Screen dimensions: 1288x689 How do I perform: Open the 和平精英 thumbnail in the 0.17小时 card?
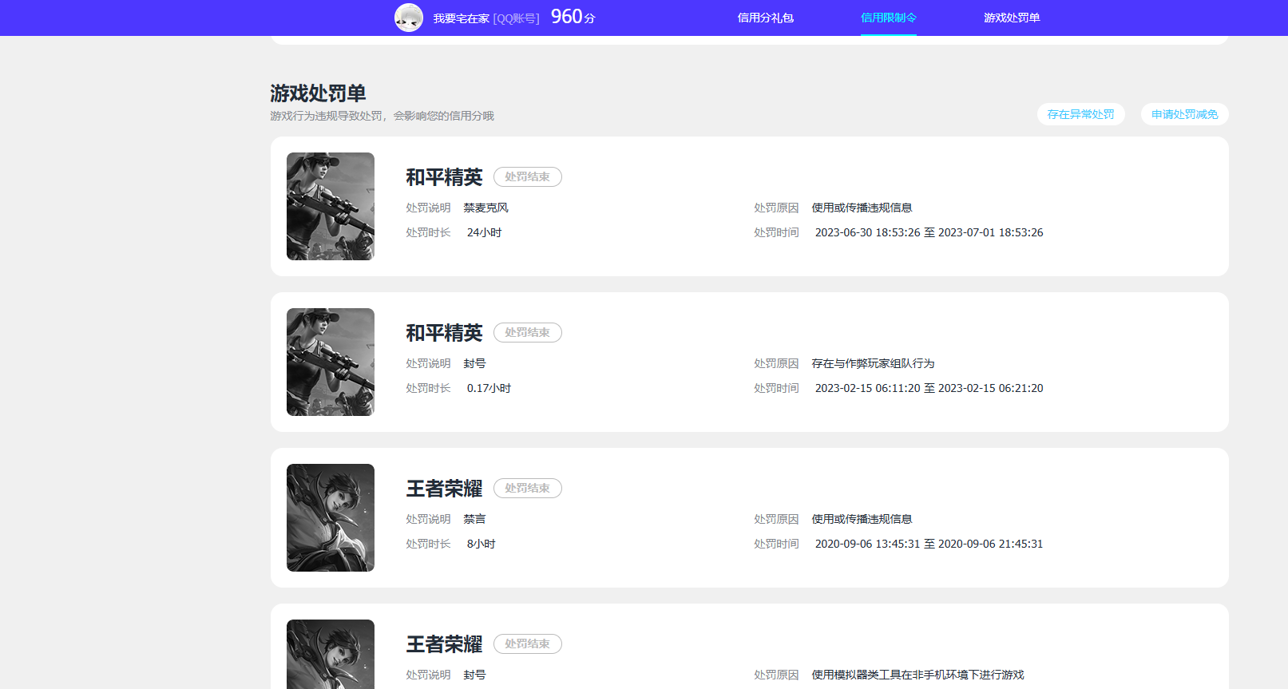[x=331, y=362]
